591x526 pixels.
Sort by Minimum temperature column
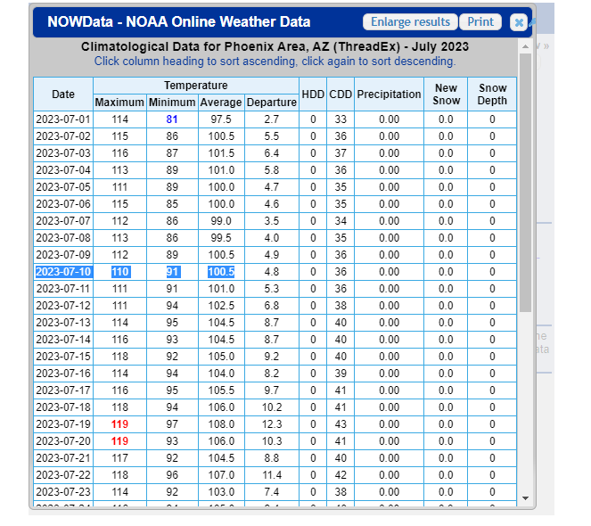pyautogui.click(x=172, y=103)
